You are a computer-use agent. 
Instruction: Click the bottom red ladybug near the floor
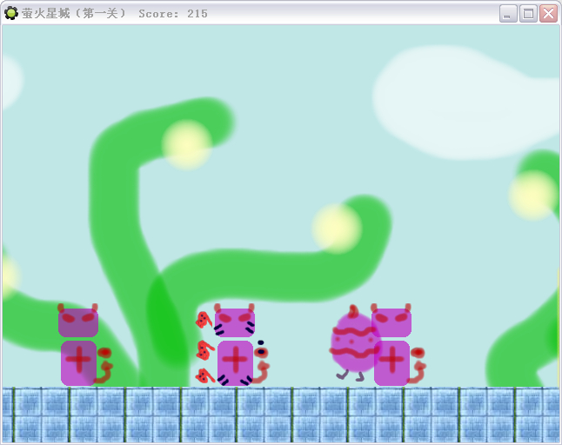204,375
